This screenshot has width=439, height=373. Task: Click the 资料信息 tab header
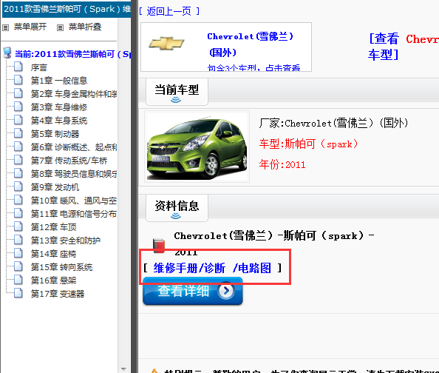[x=177, y=207]
